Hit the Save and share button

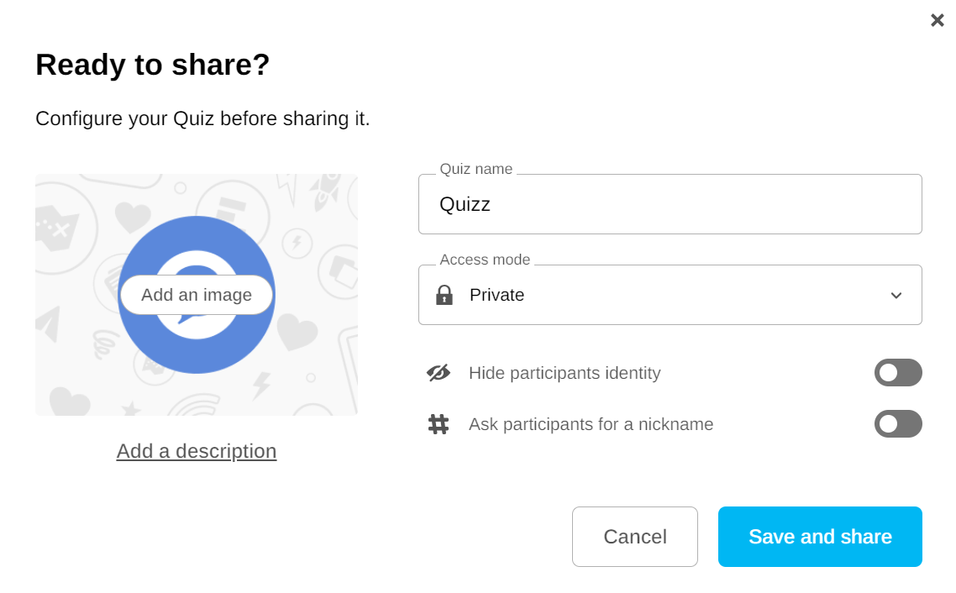point(820,537)
